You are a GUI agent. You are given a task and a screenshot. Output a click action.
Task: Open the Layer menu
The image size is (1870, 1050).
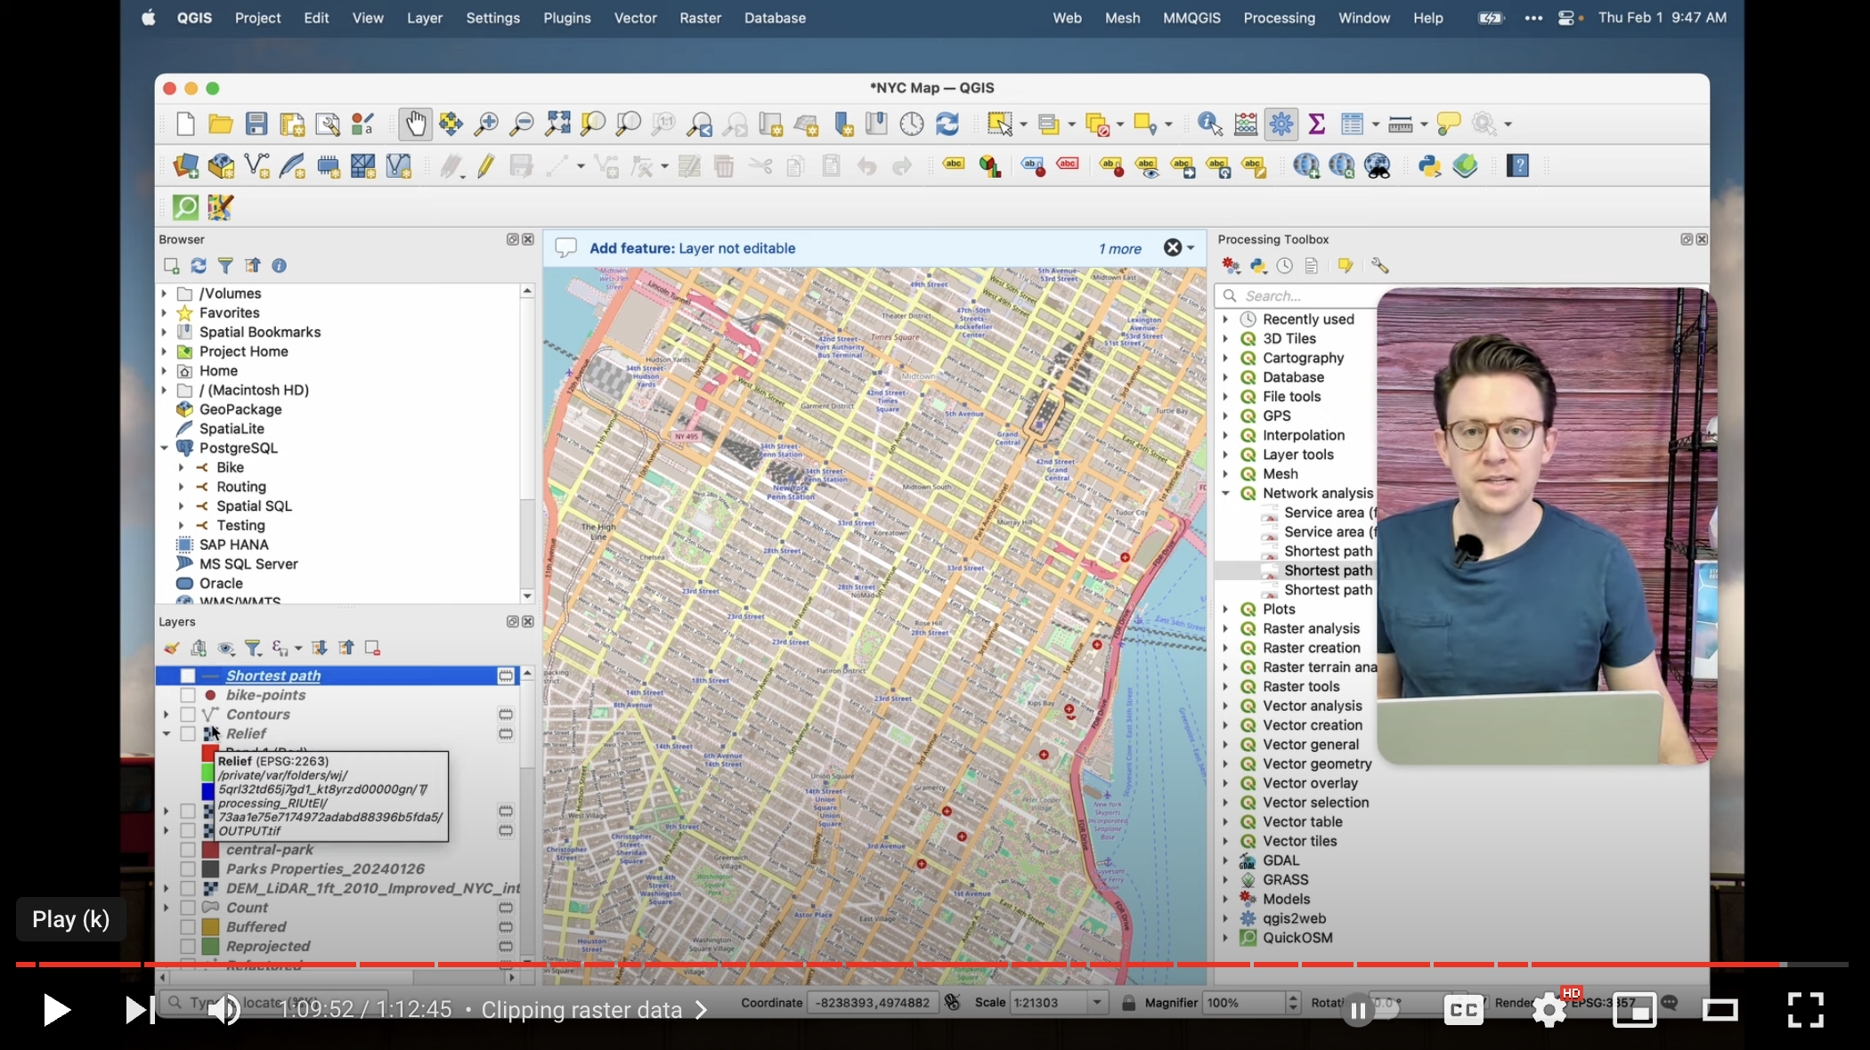[x=425, y=18]
